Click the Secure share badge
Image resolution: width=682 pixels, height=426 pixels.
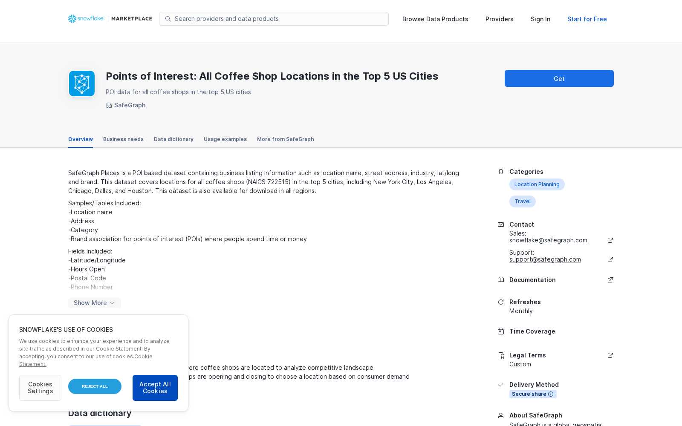533,394
